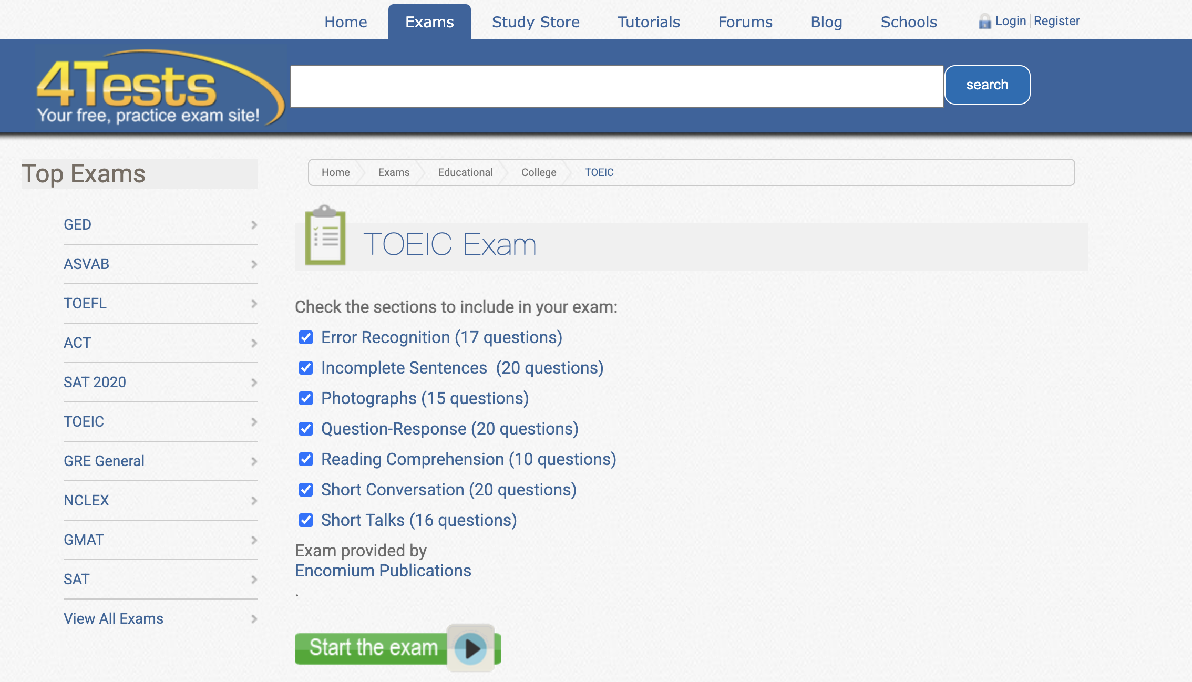The image size is (1192, 682).
Task: Click the chevron arrow beside GRE General
Action: pyautogui.click(x=254, y=461)
